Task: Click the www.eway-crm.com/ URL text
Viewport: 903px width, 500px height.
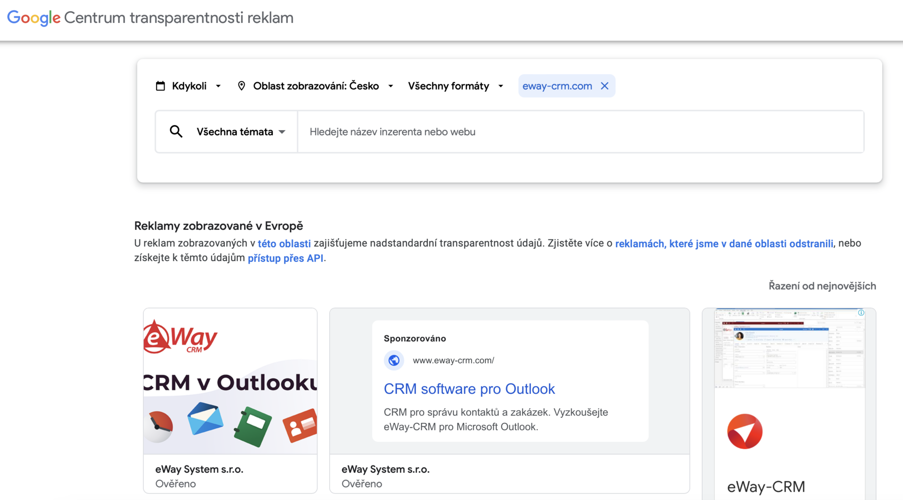Action: coord(453,360)
